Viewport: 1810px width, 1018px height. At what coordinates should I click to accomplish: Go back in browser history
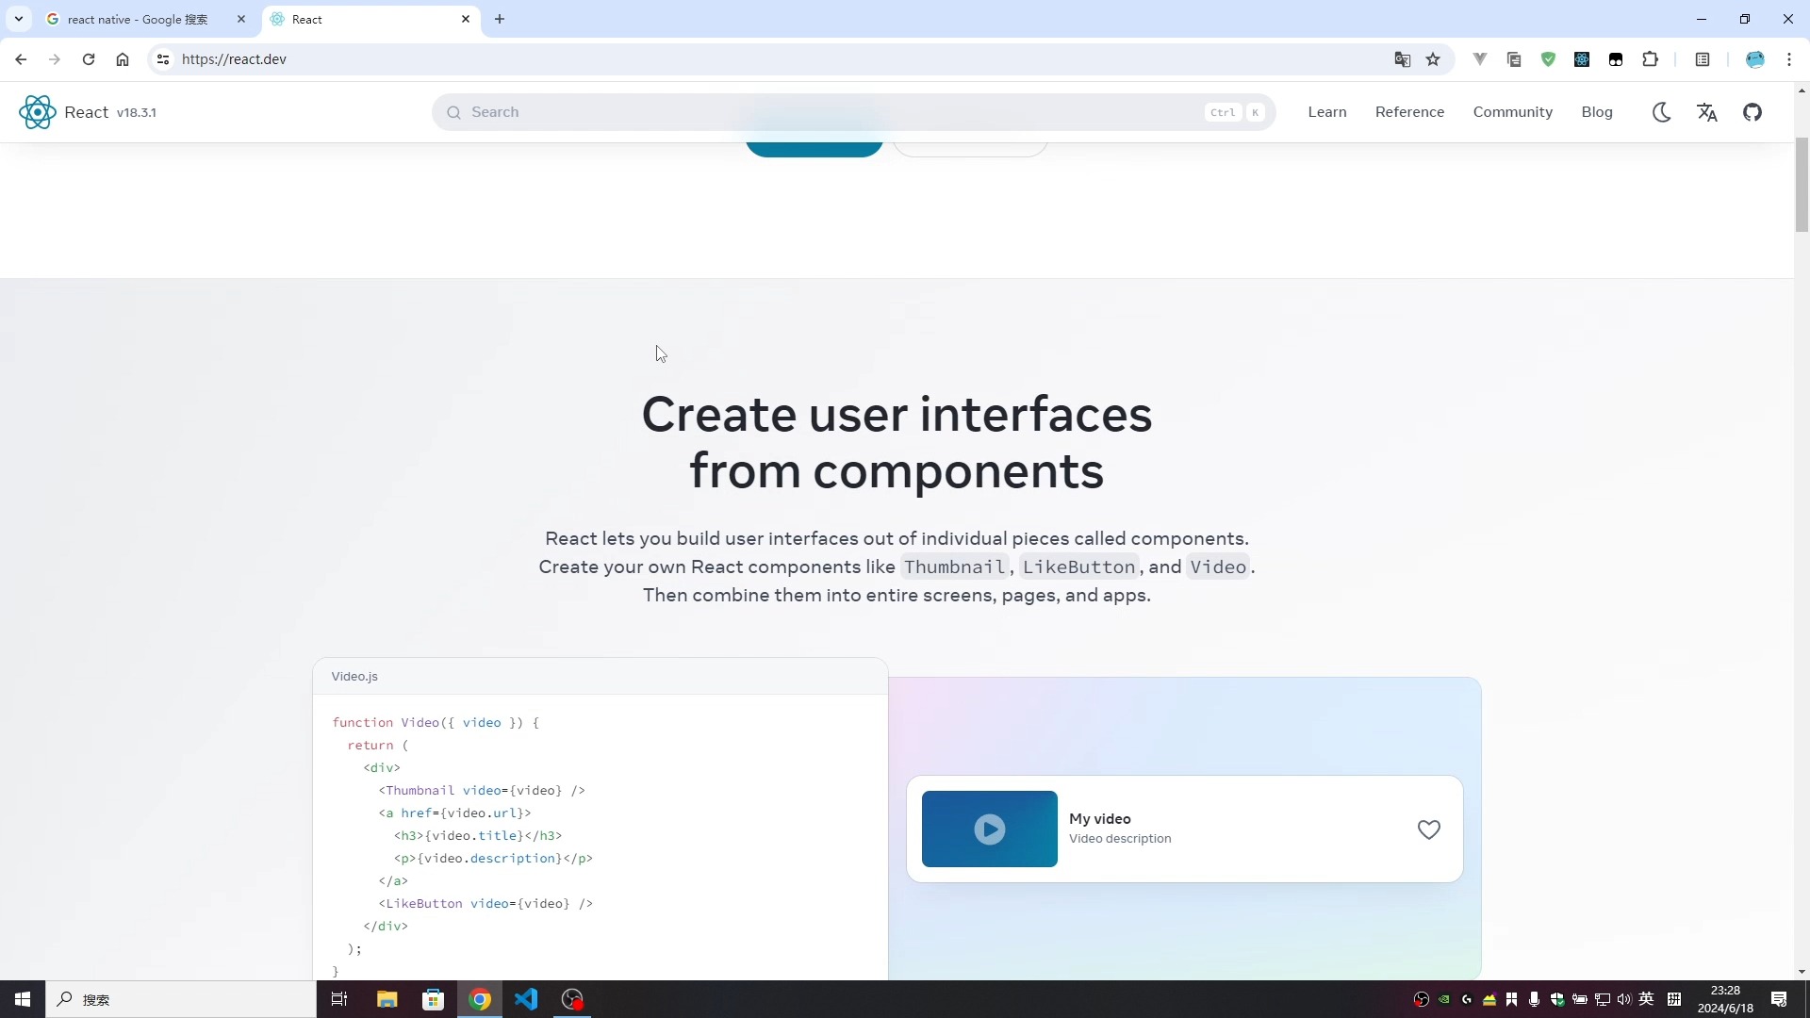click(21, 59)
